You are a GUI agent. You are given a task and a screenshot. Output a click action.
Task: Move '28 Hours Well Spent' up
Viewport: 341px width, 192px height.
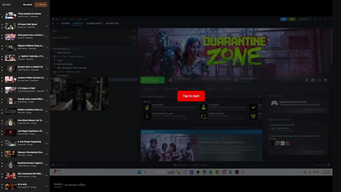point(2,24)
